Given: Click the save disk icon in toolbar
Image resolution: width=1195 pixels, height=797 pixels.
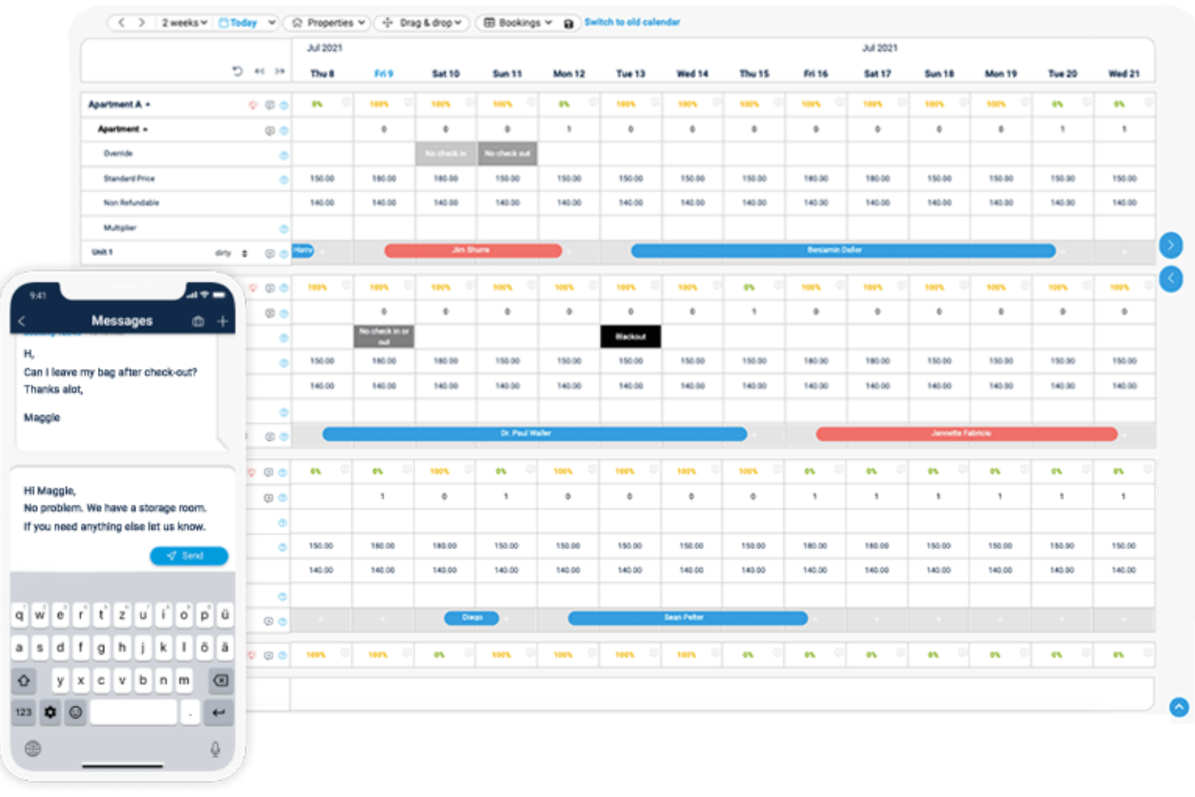Looking at the screenshot, I should (x=568, y=23).
